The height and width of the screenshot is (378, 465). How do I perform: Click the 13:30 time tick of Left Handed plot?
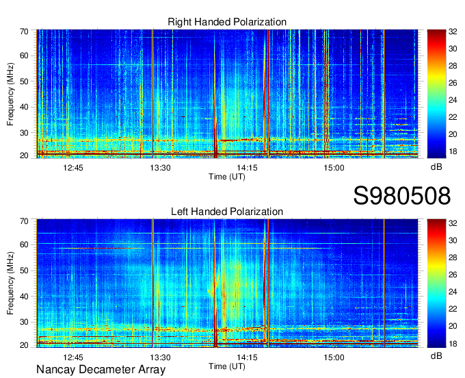pos(160,357)
